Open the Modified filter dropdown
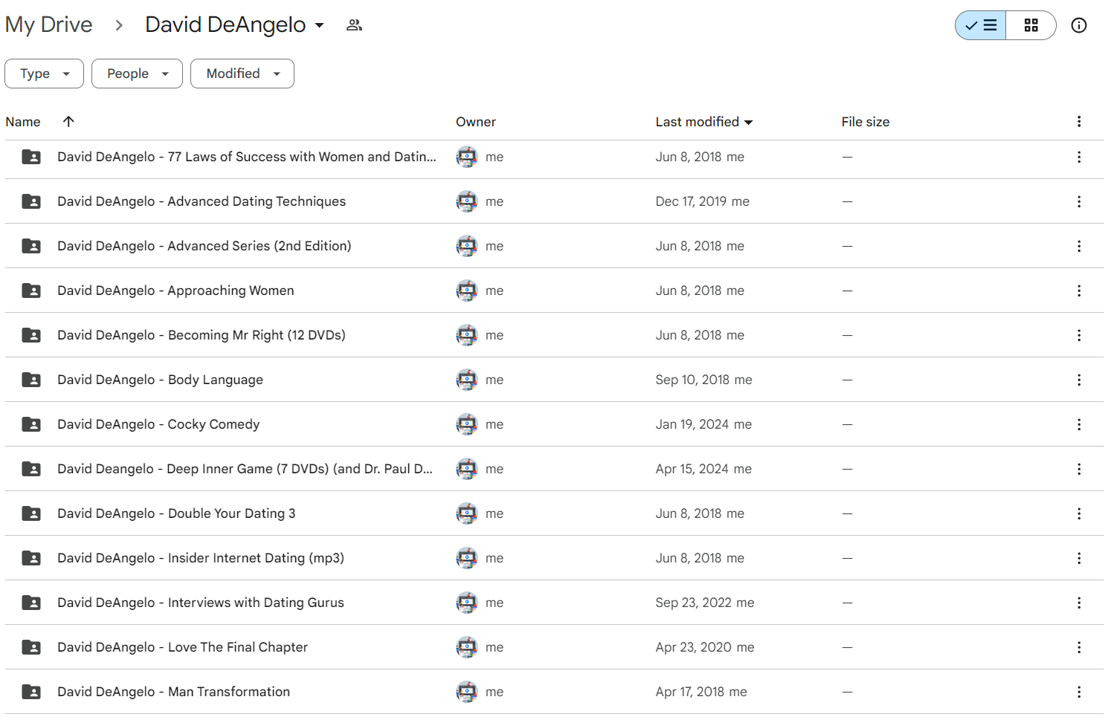This screenshot has height=717, width=1111. point(242,74)
